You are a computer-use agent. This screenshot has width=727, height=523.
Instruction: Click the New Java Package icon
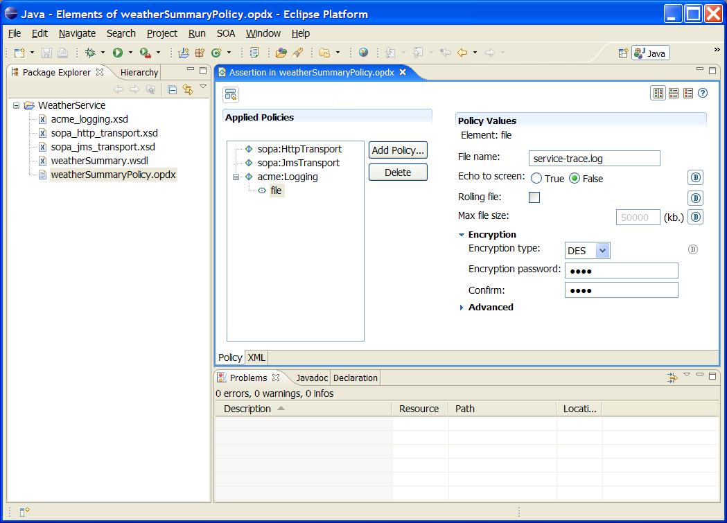point(200,53)
